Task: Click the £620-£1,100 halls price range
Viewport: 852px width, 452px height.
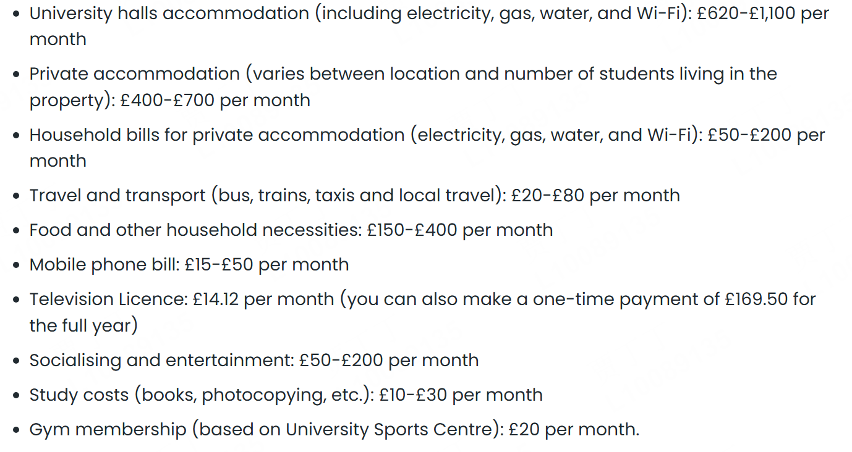Action: click(x=746, y=14)
